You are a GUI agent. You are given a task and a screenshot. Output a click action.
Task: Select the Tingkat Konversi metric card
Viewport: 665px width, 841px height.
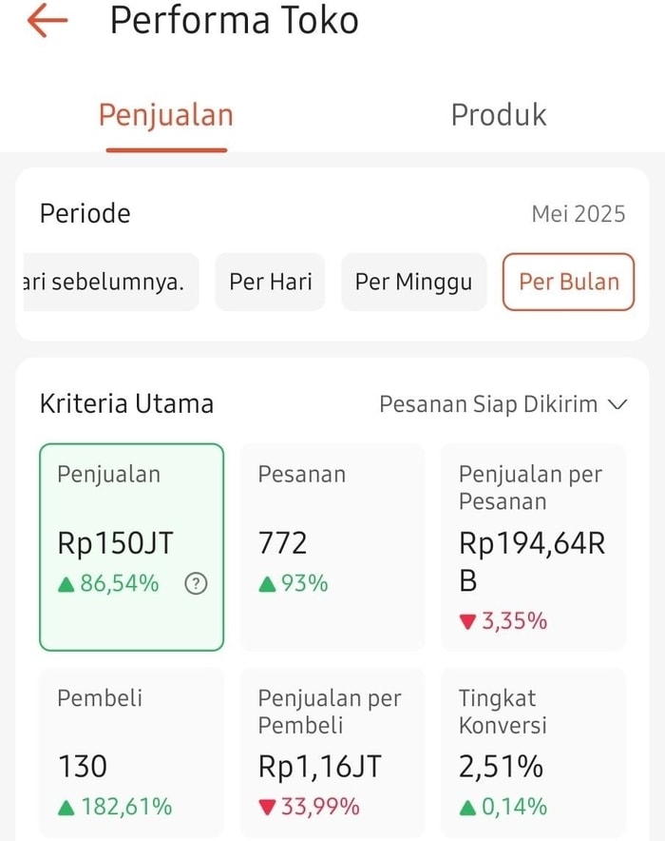533,752
